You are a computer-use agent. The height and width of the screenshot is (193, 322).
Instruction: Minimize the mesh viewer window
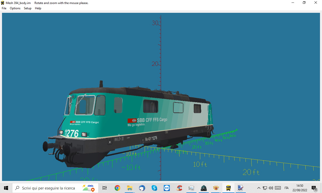click(293, 3)
